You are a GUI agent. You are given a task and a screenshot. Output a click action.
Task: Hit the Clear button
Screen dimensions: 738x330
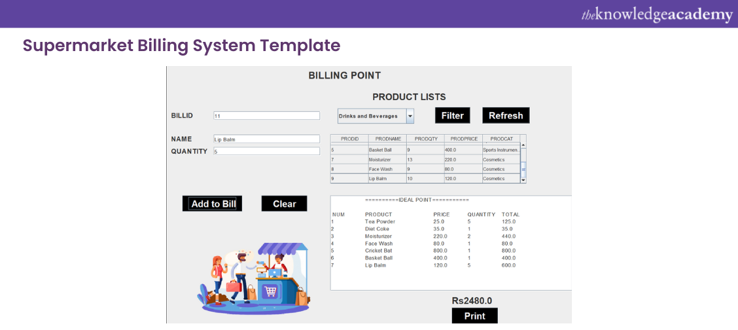coord(284,204)
